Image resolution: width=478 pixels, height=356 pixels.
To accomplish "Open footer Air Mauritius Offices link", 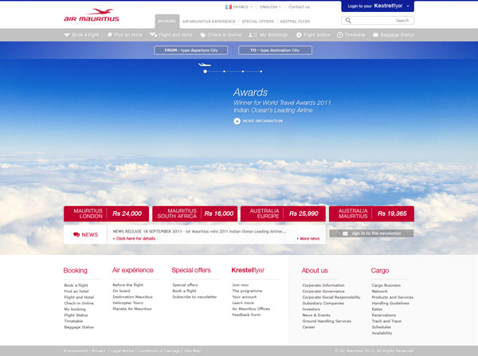I will pyautogui.click(x=251, y=309).
